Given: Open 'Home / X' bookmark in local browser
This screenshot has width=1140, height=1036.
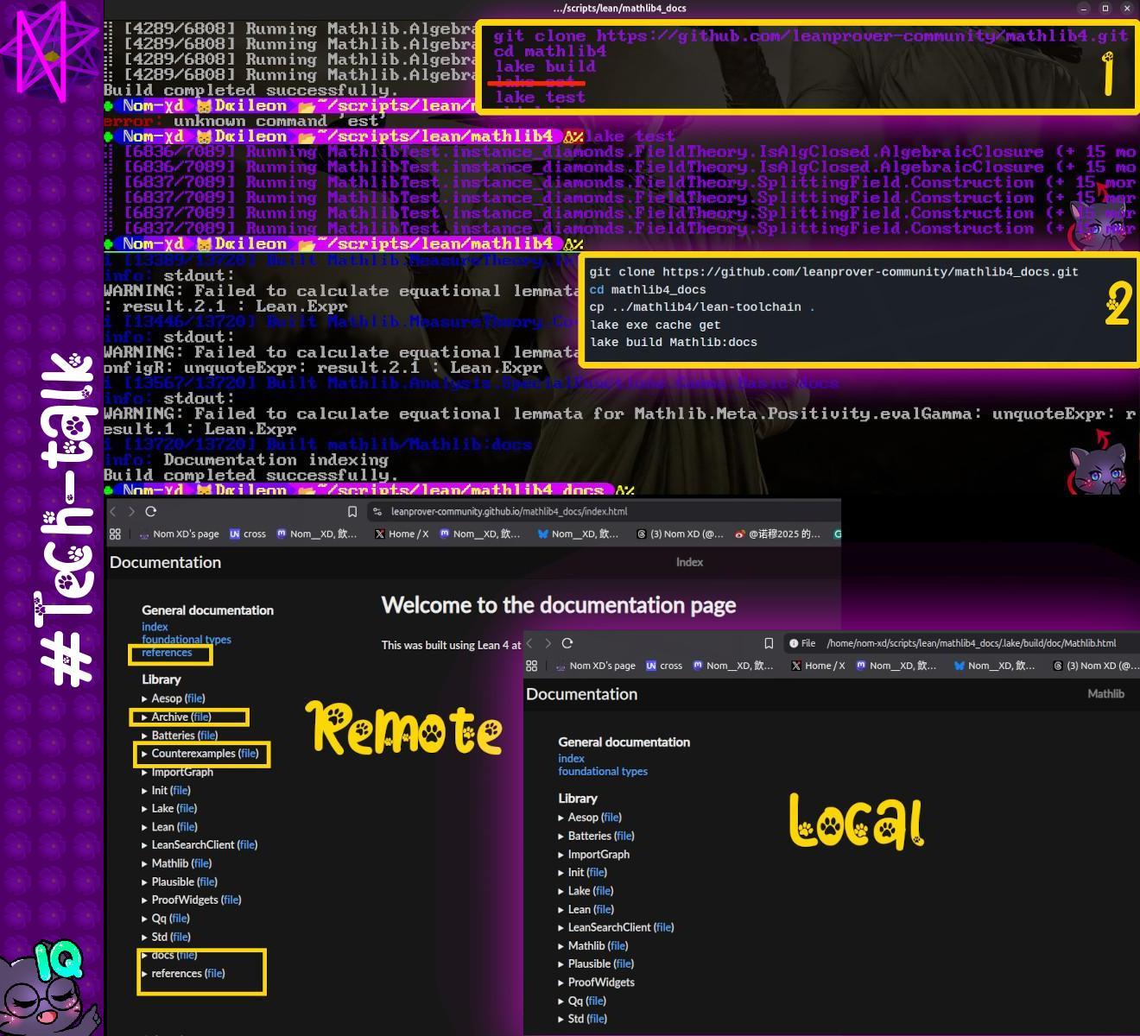Looking at the screenshot, I should [818, 666].
